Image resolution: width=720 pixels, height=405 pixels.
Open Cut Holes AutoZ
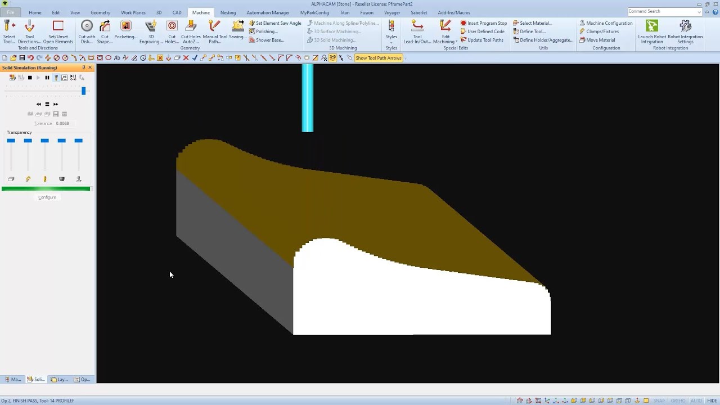pyautogui.click(x=191, y=31)
